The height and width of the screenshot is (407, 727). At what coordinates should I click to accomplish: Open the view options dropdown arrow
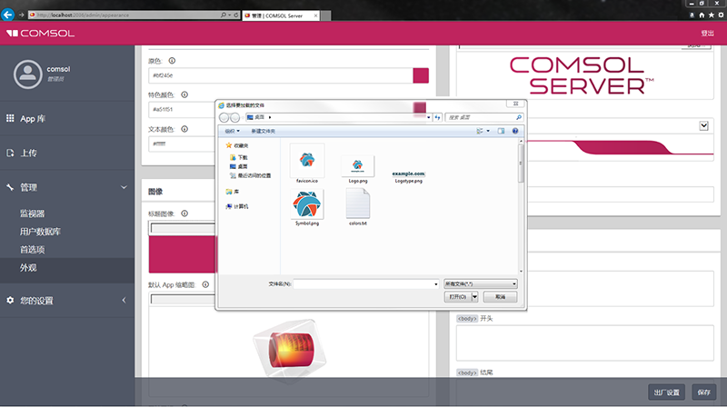[x=488, y=131]
